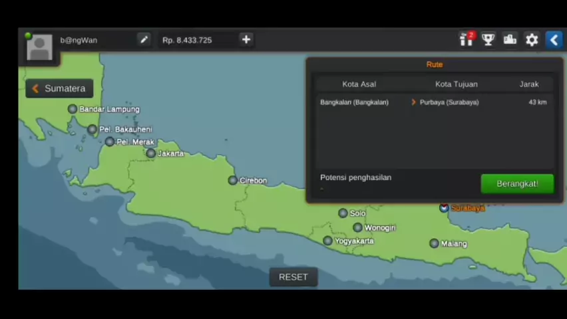The width and height of the screenshot is (567, 319).
Task: Click the player avatar picture
Action: click(x=39, y=47)
